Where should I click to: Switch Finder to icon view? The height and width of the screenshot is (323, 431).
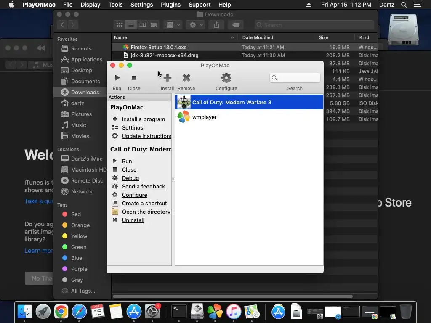120,25
